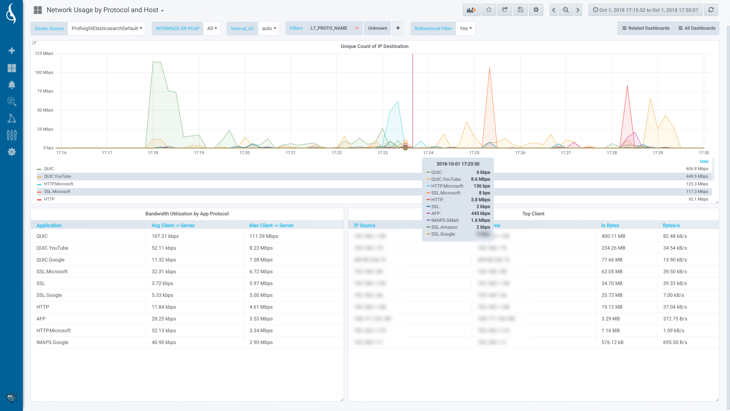The width and height of the screenshot is (730, 411).
Task: Open Bandwidth Utilization by App Protocol panel title
Action: [x=187, y=214]
